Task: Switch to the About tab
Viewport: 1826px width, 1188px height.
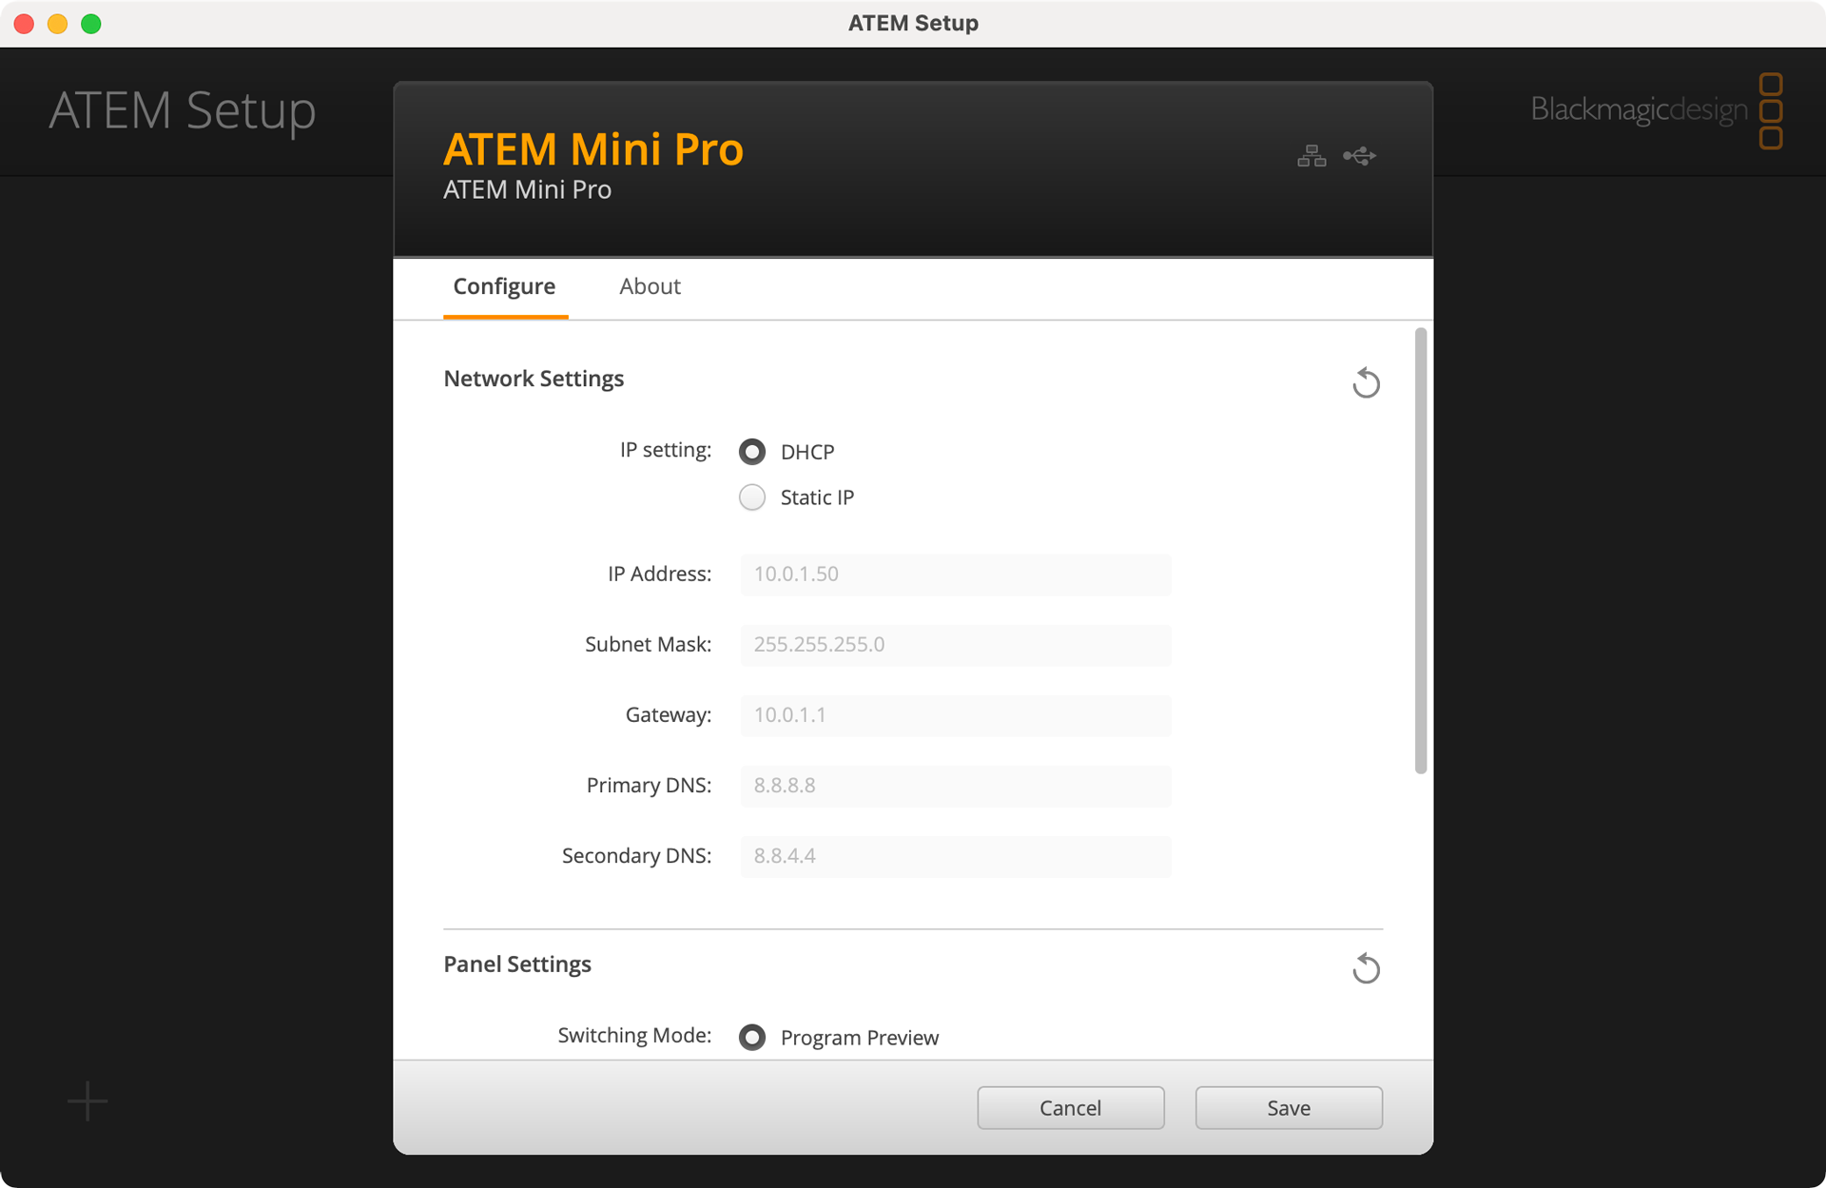Action: point(650,286)
